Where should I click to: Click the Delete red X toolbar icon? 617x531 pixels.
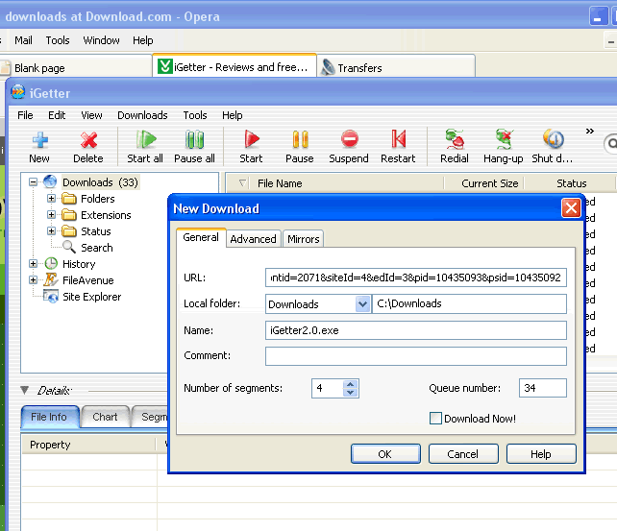88,140
